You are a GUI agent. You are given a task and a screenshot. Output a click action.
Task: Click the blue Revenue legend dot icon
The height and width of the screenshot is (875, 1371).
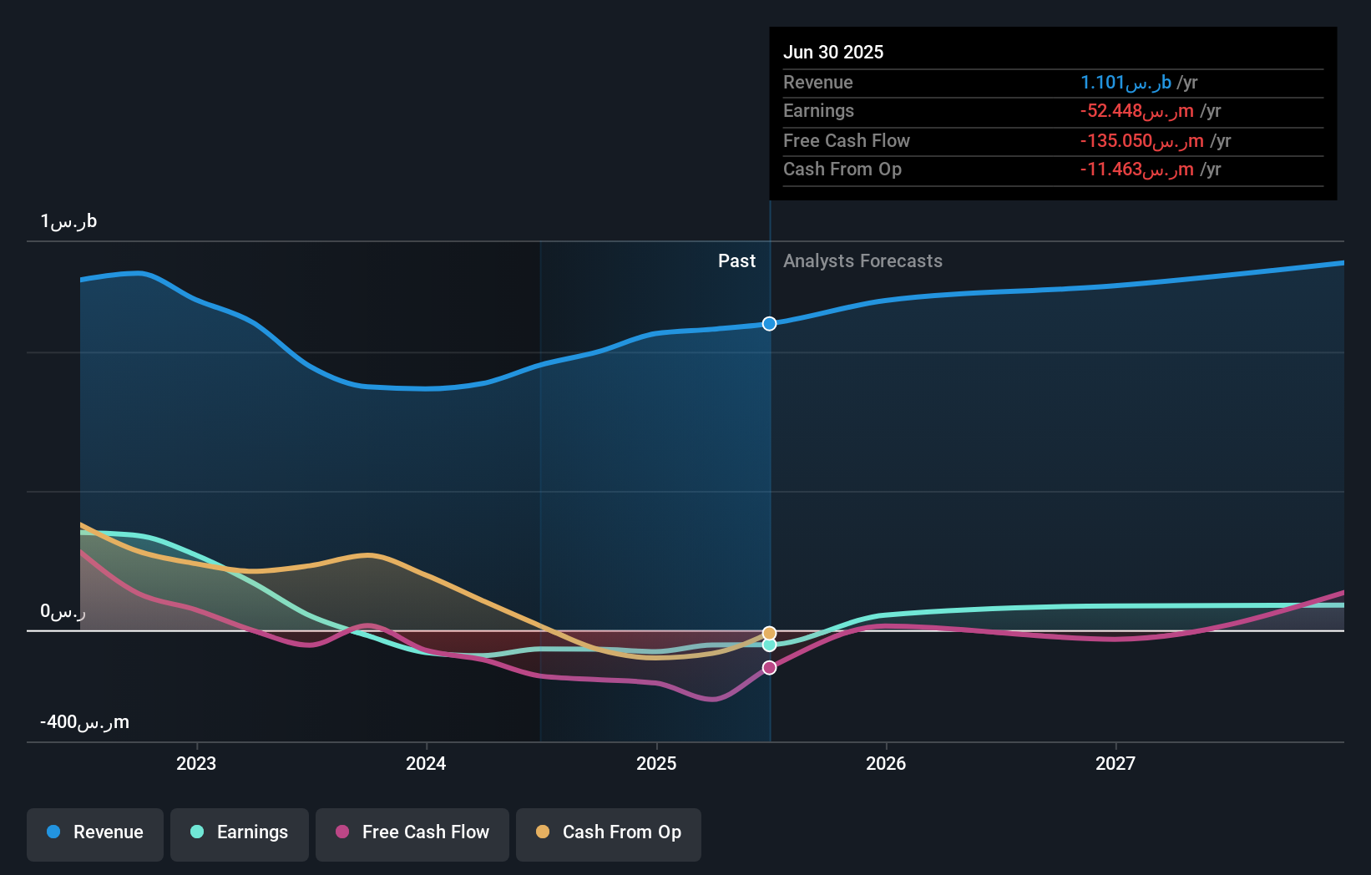54,832
